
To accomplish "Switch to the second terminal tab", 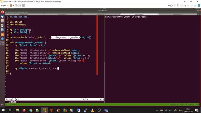I will [x=62, y=14].
